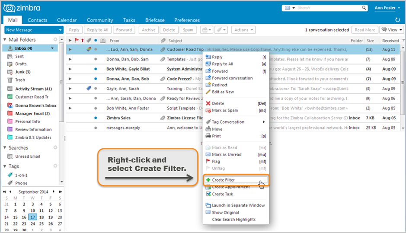
Task: Switch to the Contacts tab
Action: pos(37,20)
